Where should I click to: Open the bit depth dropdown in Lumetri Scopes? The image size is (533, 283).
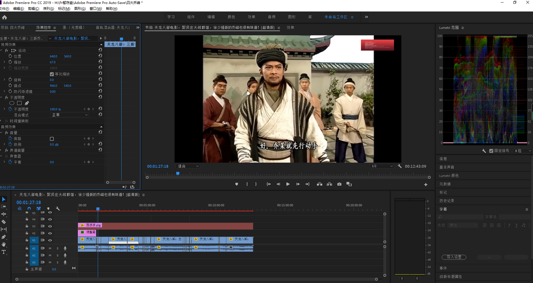[522, 151]
